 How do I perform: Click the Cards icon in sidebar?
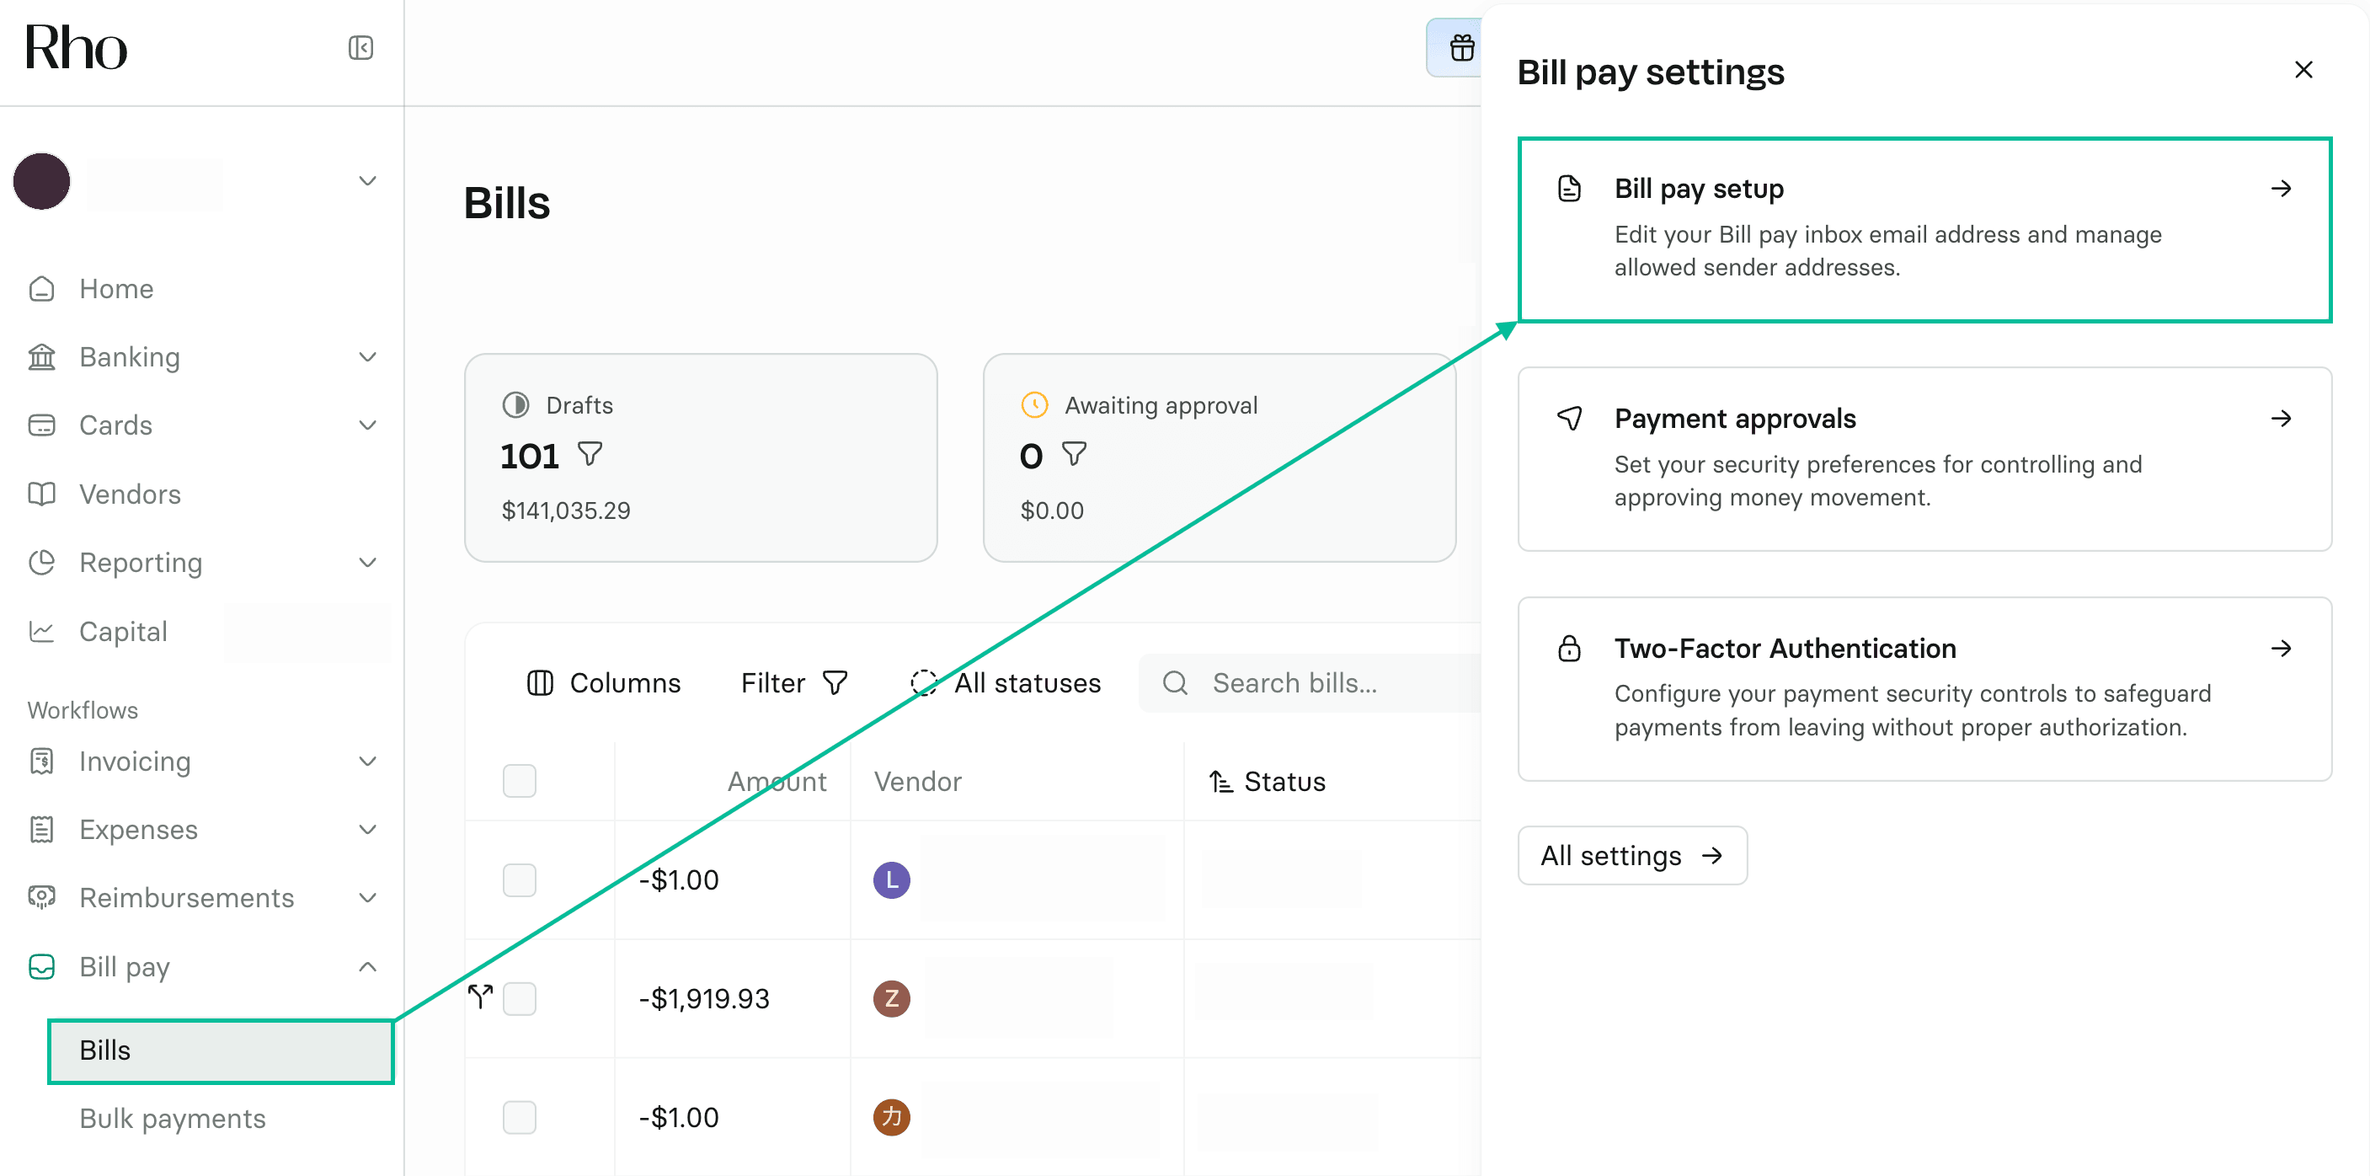[42, 425]
